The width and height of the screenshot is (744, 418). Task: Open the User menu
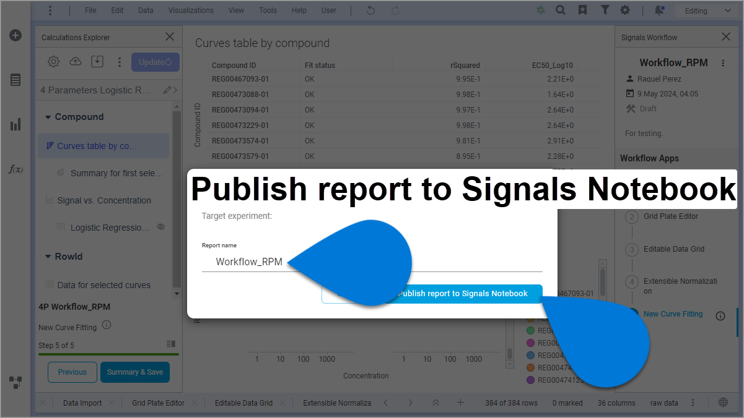[x=329, y=11]
